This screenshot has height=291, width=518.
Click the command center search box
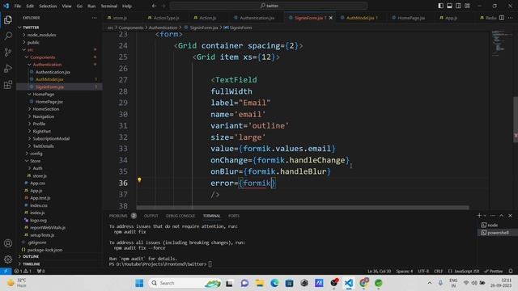[x=269, y=6]
